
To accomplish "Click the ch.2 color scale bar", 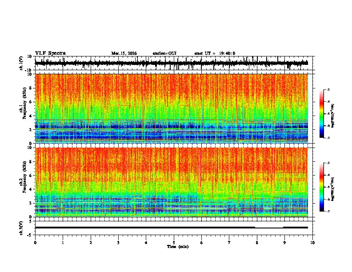I will point(322,187).
